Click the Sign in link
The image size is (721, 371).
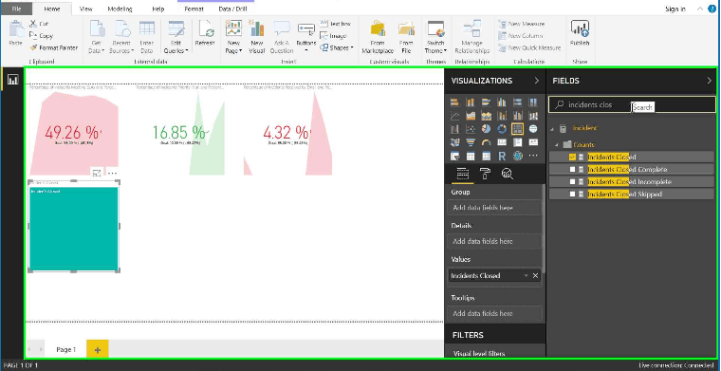coord(675,9)
